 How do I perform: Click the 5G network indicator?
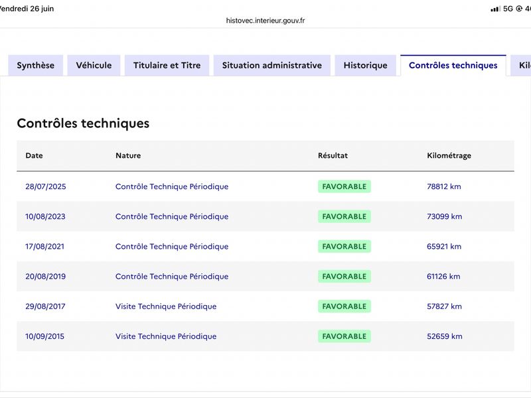(508, 9)
